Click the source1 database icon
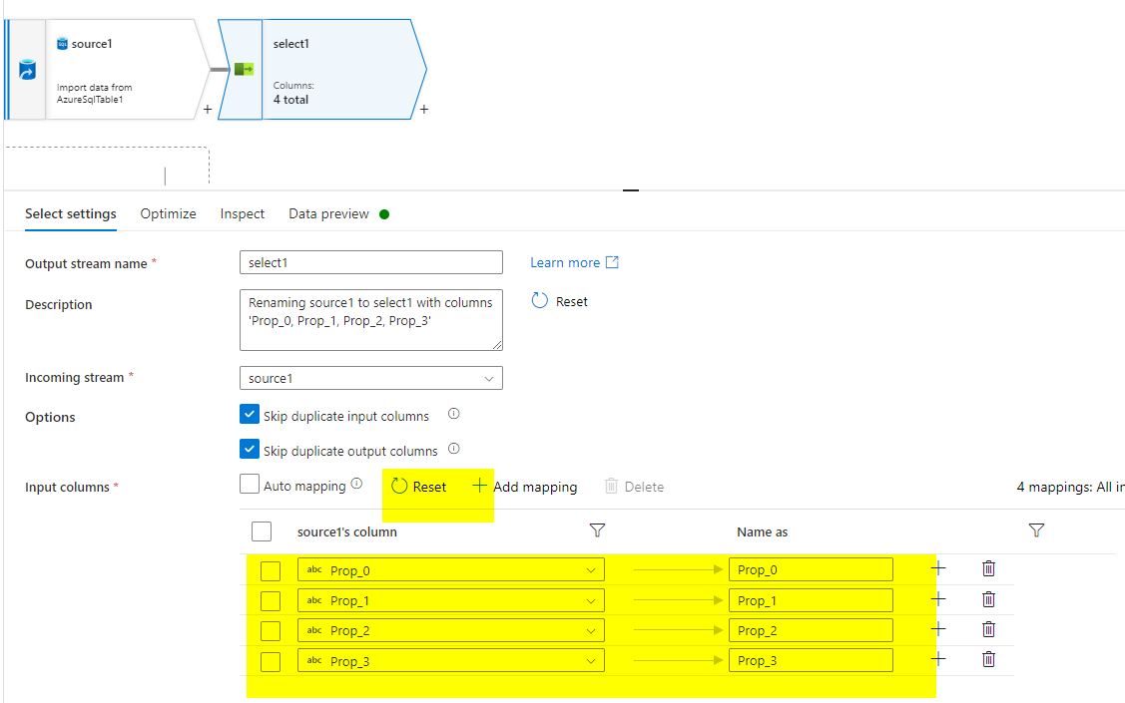This screenshot has height=703, width=1125. pos(64,43)
